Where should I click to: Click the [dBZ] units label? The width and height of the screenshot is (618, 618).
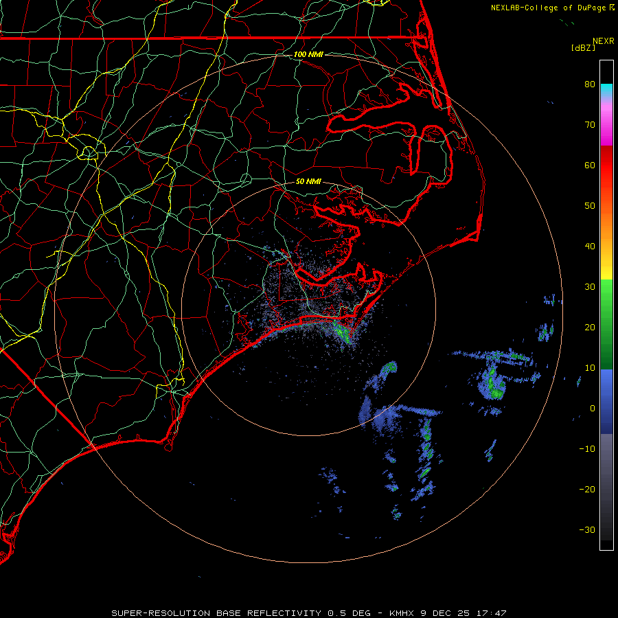pyautogui.click(x=583, y=48)
